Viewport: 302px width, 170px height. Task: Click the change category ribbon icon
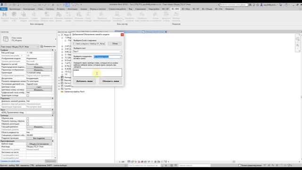coord(79,15)
